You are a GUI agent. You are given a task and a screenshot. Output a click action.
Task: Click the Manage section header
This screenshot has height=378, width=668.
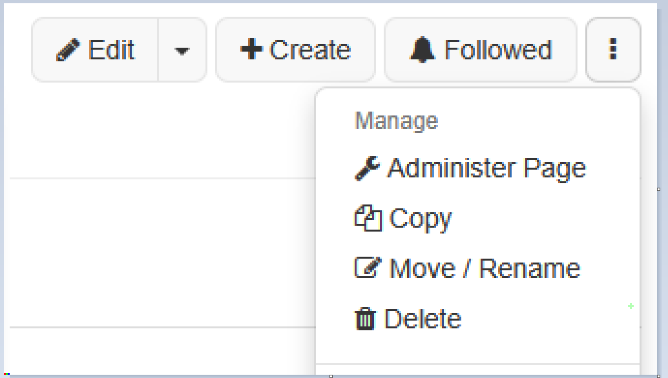tap(396, 121)
